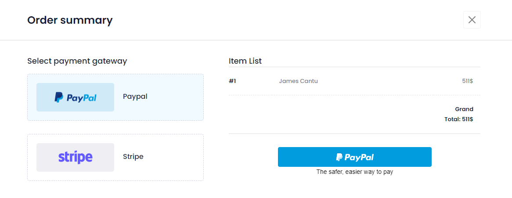Click the PayPal logo thumbnail
Screen dimensions: 512x198
click(x=75, y=97)
